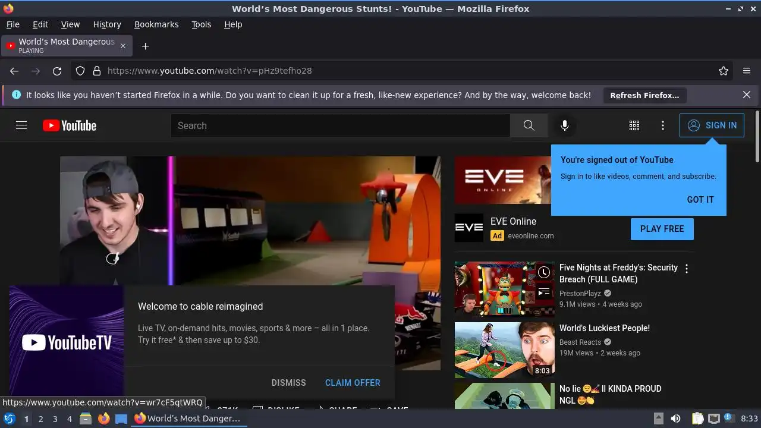Open the Bookmarks menu
Viewport: 761px width, 428px height.
pyautogui.click(x=156, y=24)
